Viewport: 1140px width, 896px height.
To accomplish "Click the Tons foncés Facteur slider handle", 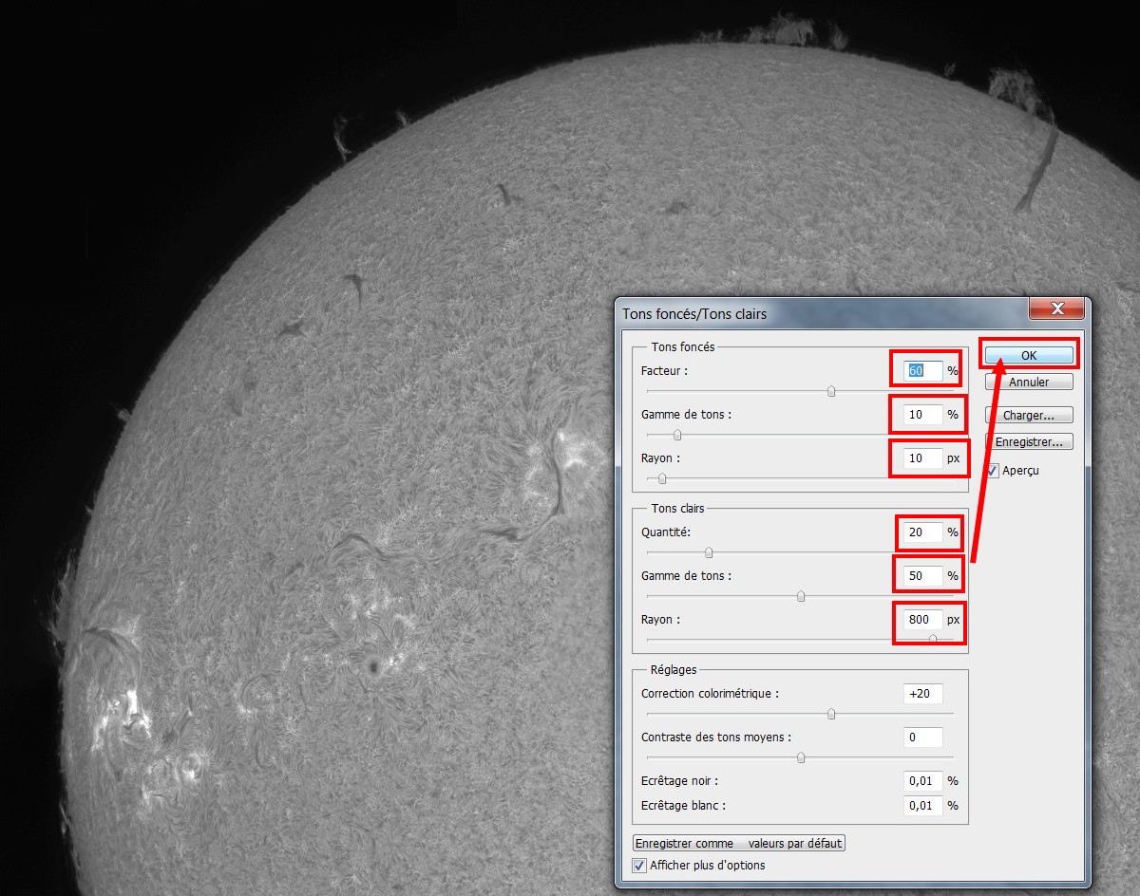I will point(831,391).
